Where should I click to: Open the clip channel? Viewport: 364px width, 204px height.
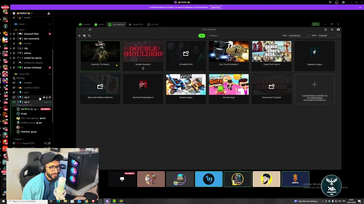click(x=32, y=48)
